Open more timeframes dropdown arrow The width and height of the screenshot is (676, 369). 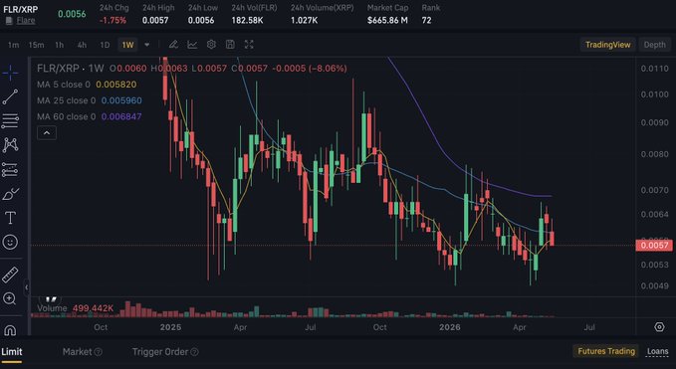pyautogui.click(x=147, y=45)
